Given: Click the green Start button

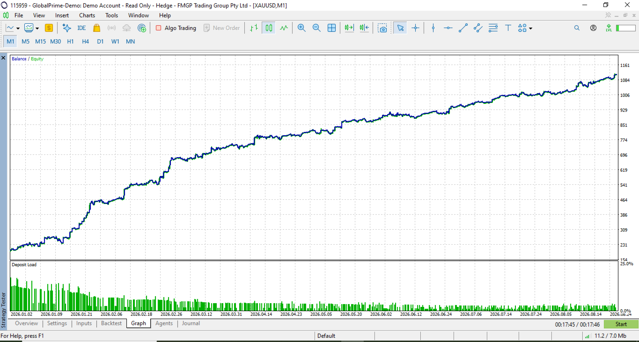Looking at the screenshot, I should click(621, 324).
